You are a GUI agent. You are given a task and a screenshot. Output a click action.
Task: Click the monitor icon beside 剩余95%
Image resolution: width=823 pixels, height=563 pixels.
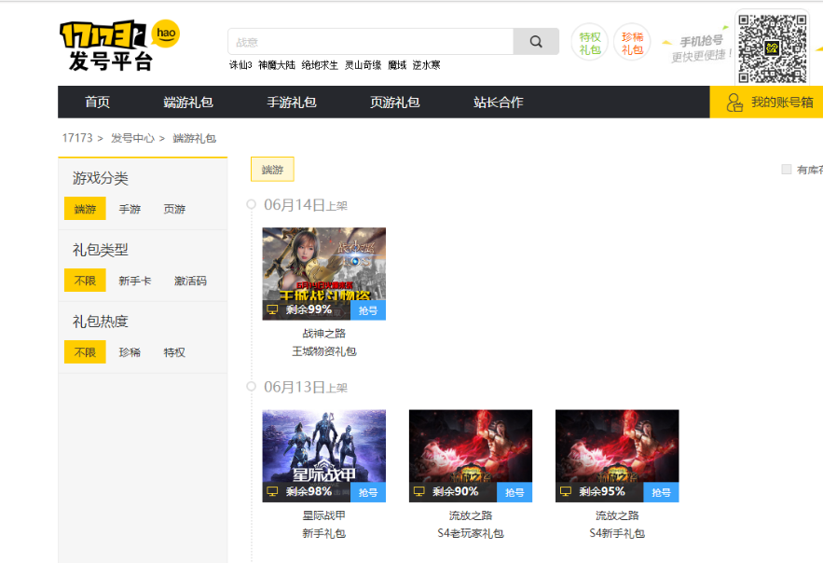(x=566, y=491)
